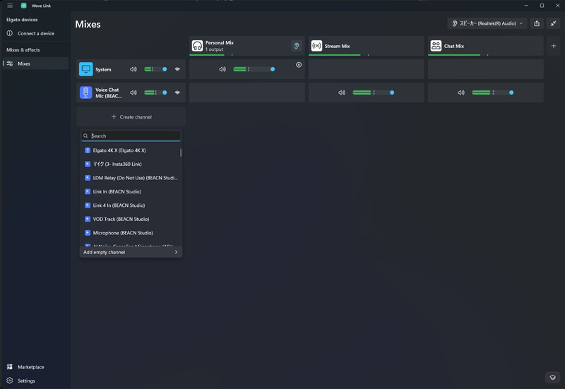Screen dimensions: 565x389
Task: Open effects for Voice Chat Mic channel
Action: click(x=177, y=92)
